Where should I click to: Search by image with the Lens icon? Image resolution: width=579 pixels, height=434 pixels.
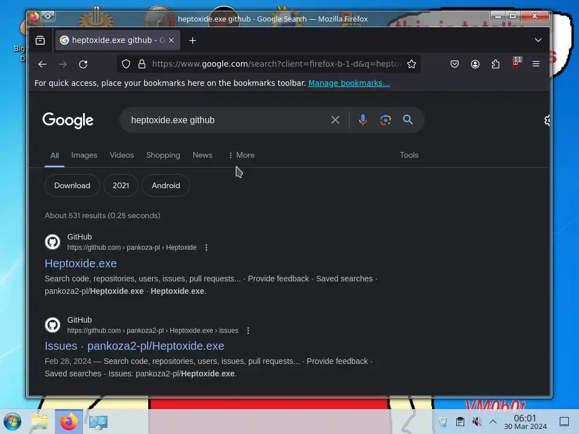click(x=386, y=120)
